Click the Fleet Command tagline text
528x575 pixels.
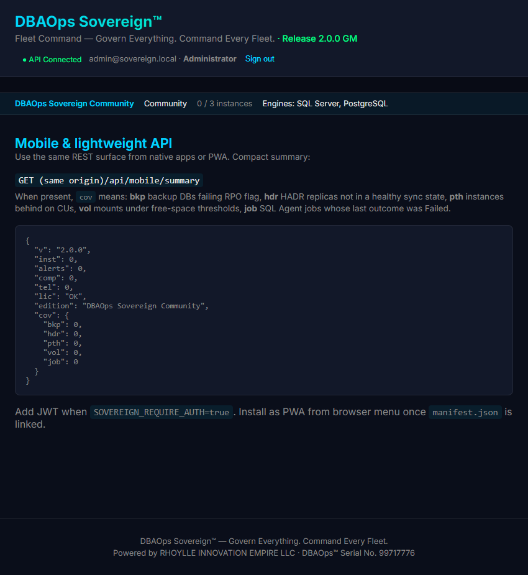(145, 39)
